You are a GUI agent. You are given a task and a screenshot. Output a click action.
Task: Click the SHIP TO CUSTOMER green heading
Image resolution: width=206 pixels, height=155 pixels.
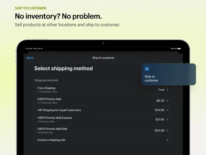click(31, 8)
